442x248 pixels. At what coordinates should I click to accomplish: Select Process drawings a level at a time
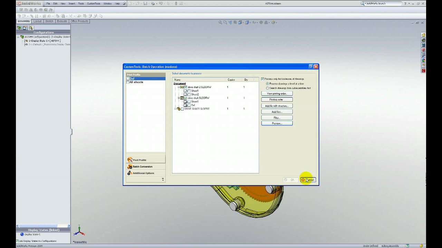click(x=267, y=84)
